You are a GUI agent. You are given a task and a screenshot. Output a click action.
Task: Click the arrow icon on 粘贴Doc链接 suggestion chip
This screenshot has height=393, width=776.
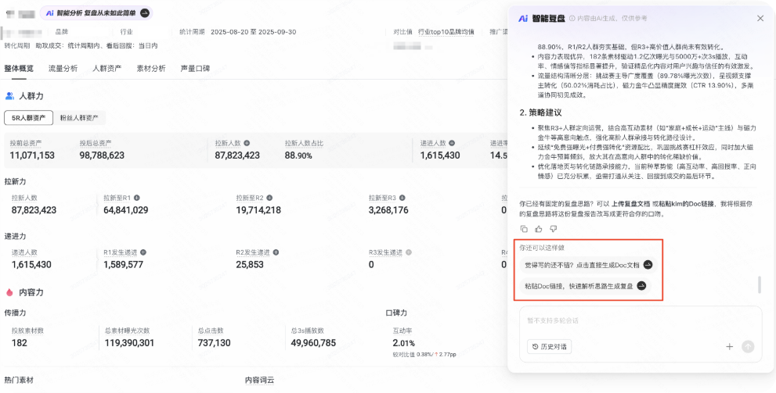pyautogui.click(x=641, y=285)
